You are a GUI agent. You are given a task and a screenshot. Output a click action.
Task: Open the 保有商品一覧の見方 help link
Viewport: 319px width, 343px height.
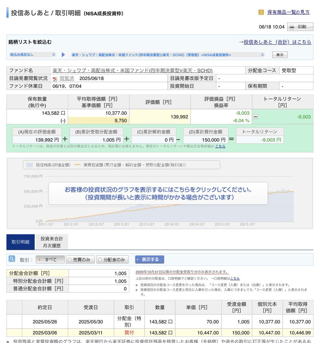pos(288,12)
